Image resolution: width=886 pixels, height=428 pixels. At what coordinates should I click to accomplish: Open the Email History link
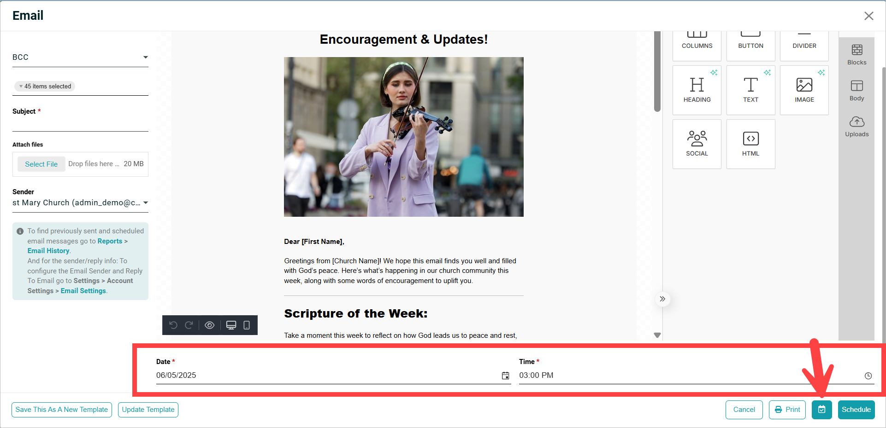(48, 251)
